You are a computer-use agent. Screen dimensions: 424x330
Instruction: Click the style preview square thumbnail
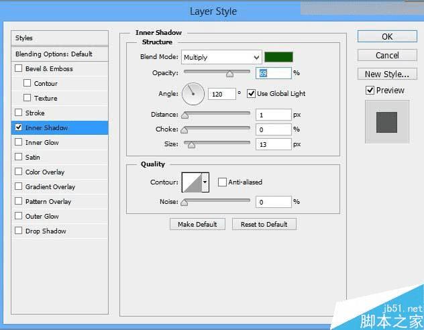pos(386,122)
